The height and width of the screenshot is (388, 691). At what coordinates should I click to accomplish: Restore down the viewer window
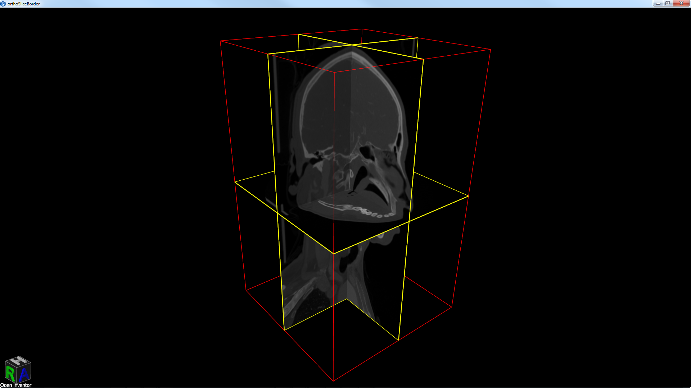(x=668, y=3)
